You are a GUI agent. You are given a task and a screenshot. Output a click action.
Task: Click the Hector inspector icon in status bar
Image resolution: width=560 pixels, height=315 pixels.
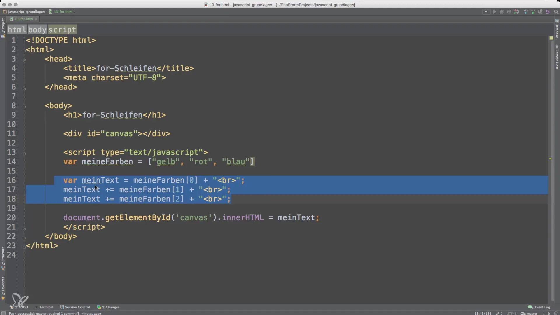click(x=555, y=314)
